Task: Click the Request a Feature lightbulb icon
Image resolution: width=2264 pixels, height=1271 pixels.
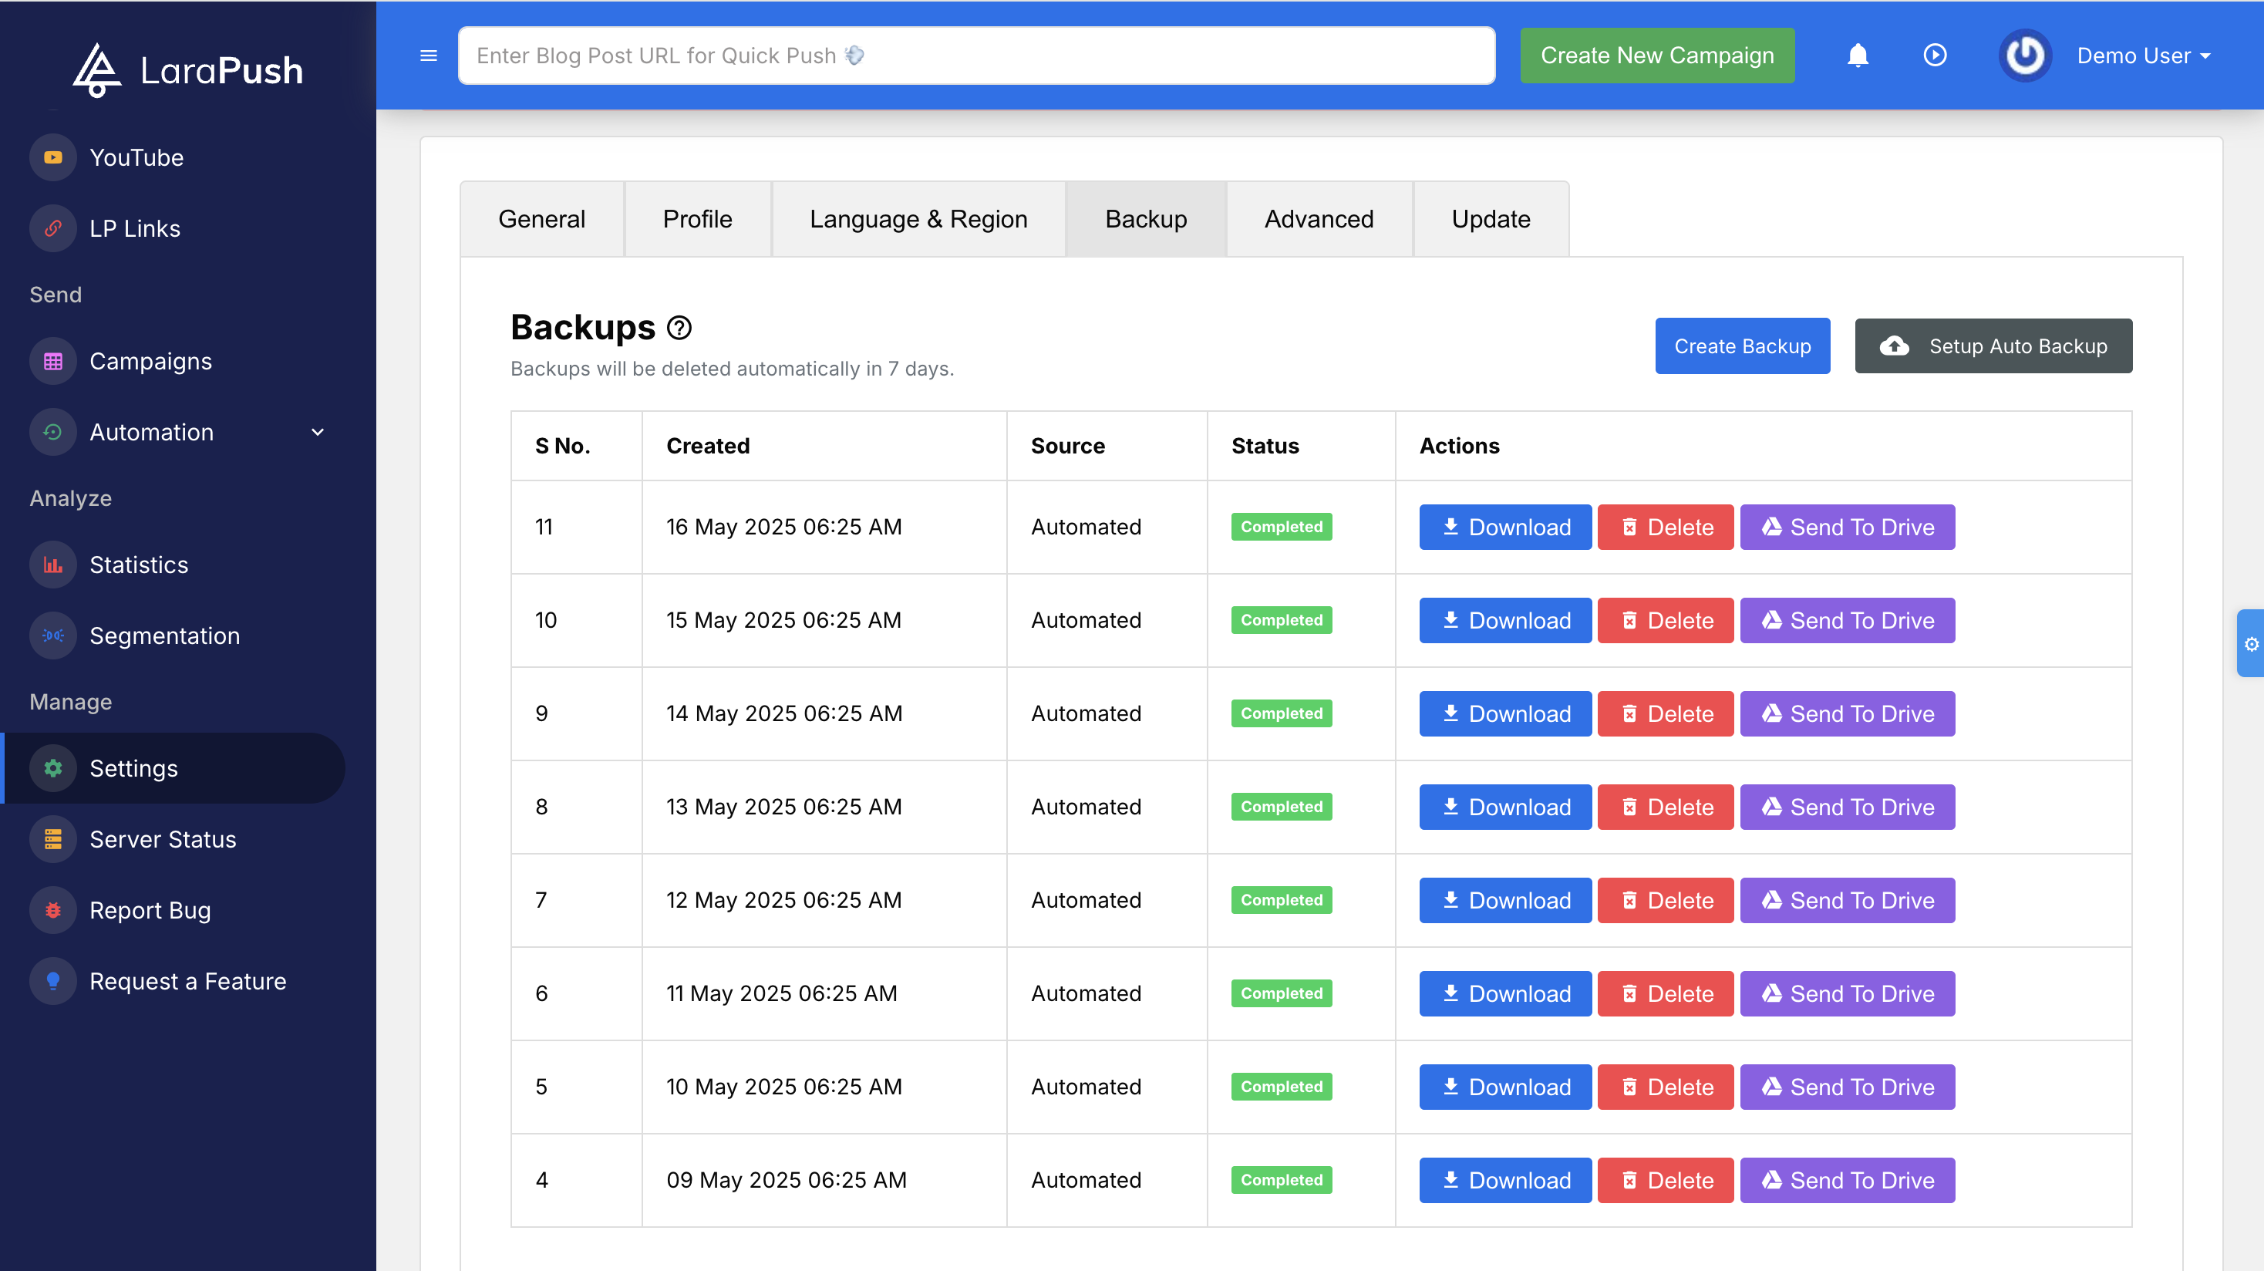Action: pos(52,981)
